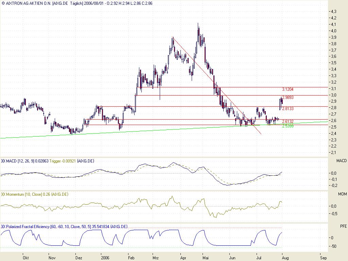This screenshot has width=348, height=261.
Task: Click the Mrz label on the time axis
Action: point(156,258)
